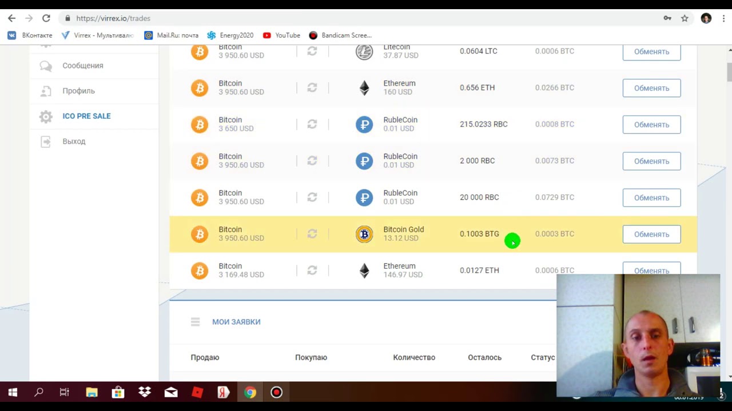This screenshot has width=732, height=411.
Task: Select the 0.0729 BTC price value
Action: pyautogui.click(x=555, y=198)
